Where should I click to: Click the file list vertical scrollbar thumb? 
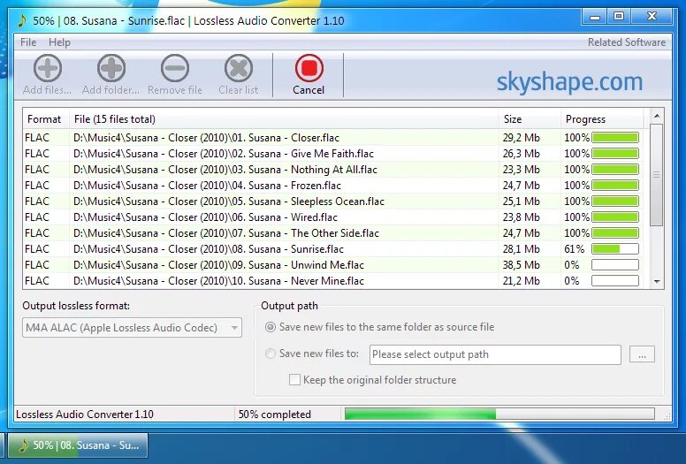pyautogui.click(x=657, y=175)
